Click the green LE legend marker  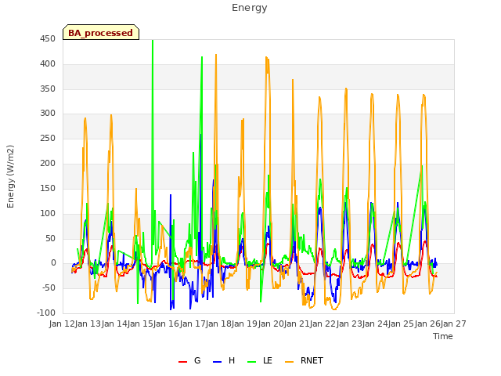(x=252, y=362)
